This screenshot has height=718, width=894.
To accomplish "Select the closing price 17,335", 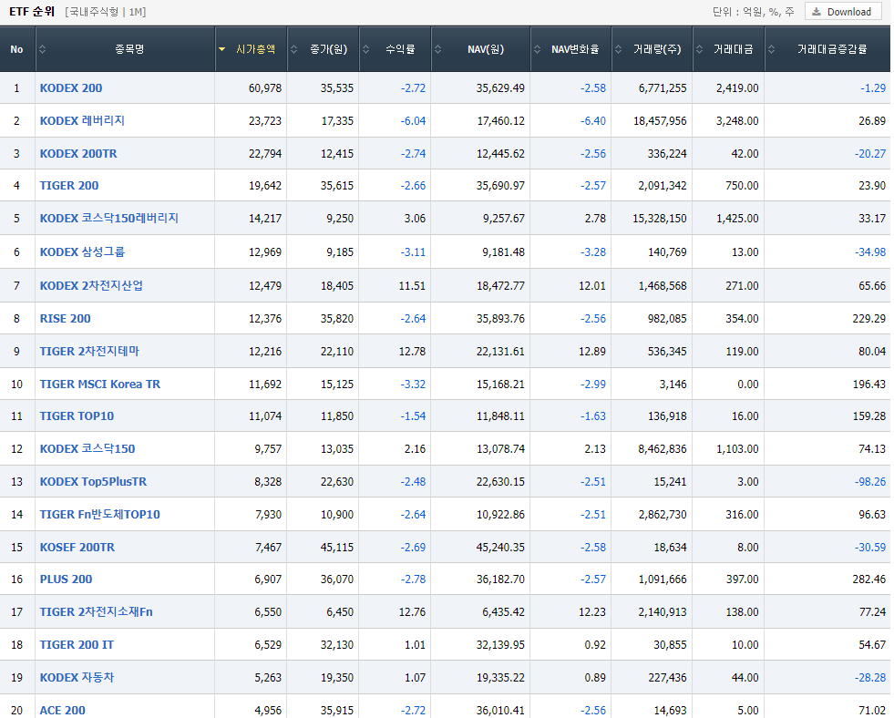I will coord(337,121).
